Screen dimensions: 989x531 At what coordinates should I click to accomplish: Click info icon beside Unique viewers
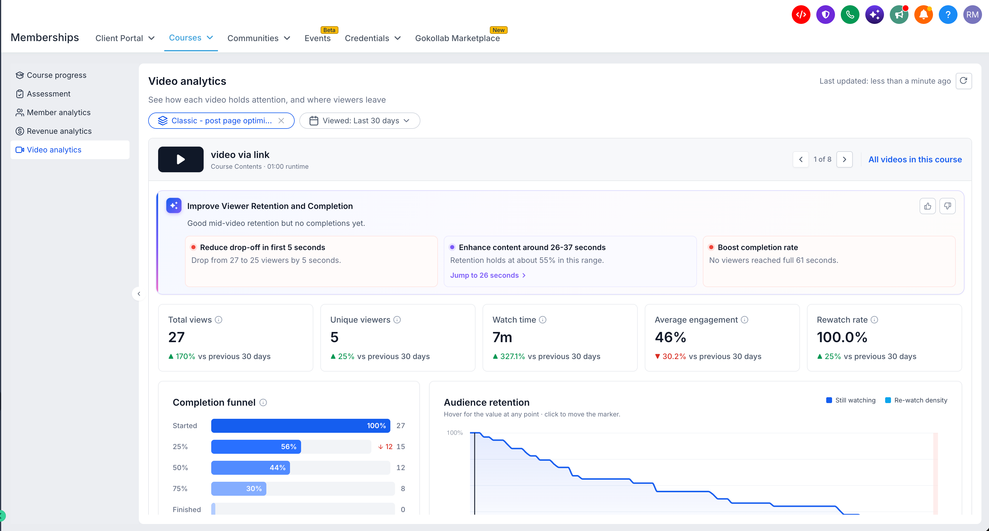click(x=397, y=320)
